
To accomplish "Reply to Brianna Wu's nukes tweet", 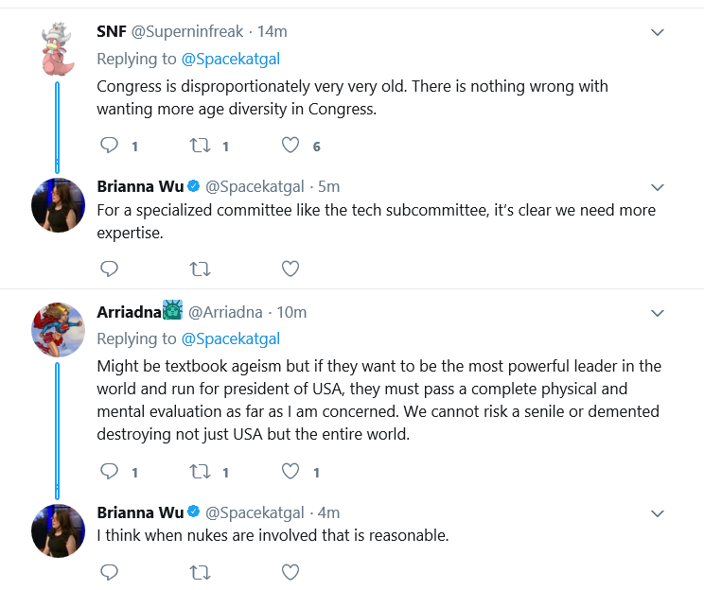I will pos(109,572).
